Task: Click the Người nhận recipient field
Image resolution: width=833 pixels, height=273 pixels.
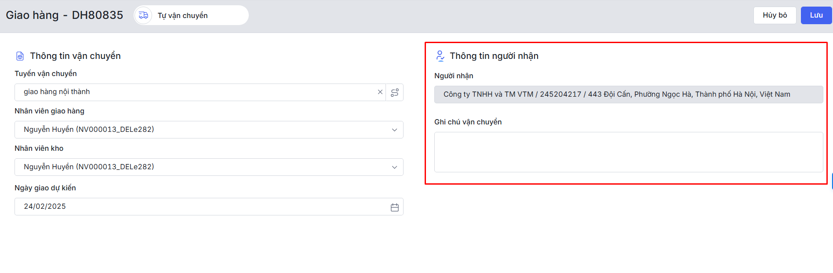Action: pyautogui.click(x=628, y=95)
